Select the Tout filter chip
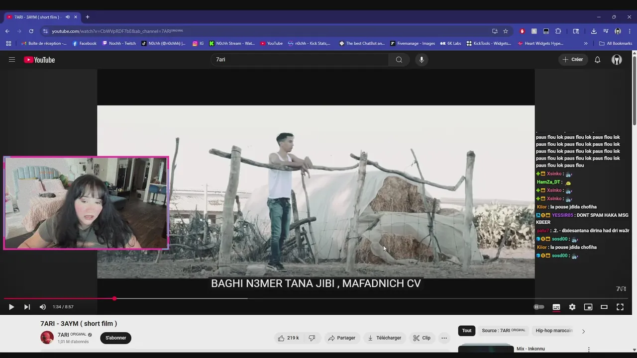637x358 pixels. click(x=467, y=331)
